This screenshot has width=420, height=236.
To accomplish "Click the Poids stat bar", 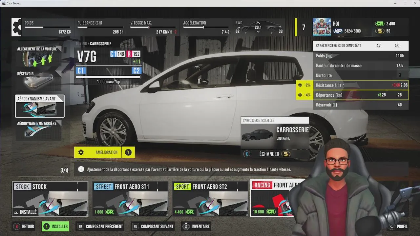I will (x=48, y=27).
